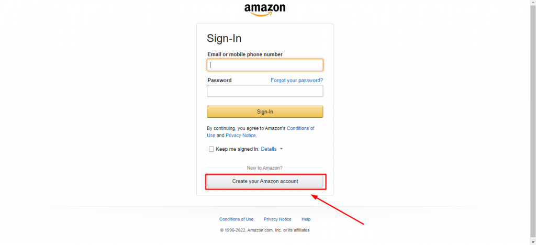Click Create your Amazon account button

pos(265,182)
